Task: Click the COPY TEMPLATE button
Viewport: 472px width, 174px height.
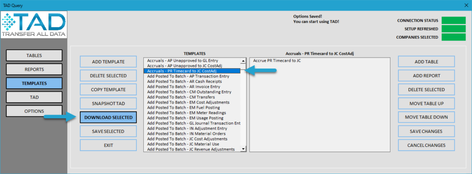Action: click(x=108, y=90)
